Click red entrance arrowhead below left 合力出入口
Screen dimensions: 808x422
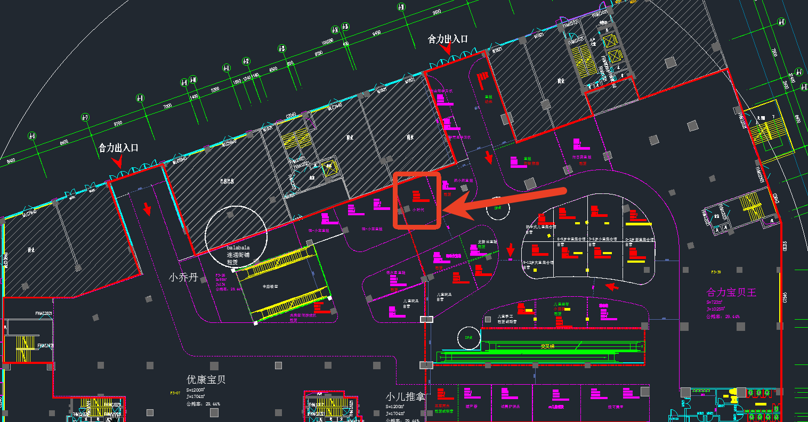[119, 161]
